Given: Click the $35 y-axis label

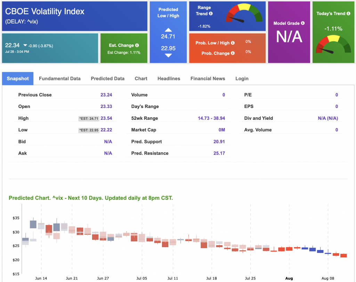Looking at the screenshot, I should click(x=16, y=218).
